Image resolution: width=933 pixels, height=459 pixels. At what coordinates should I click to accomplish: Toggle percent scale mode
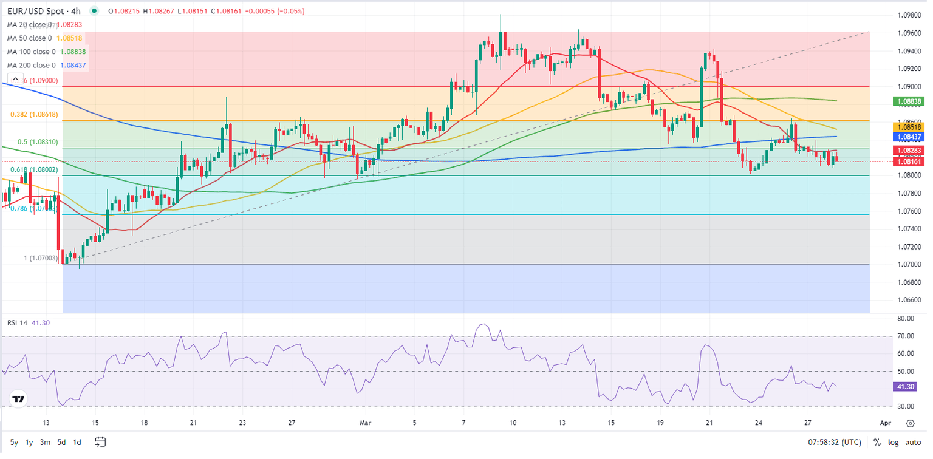pos(877,442)
